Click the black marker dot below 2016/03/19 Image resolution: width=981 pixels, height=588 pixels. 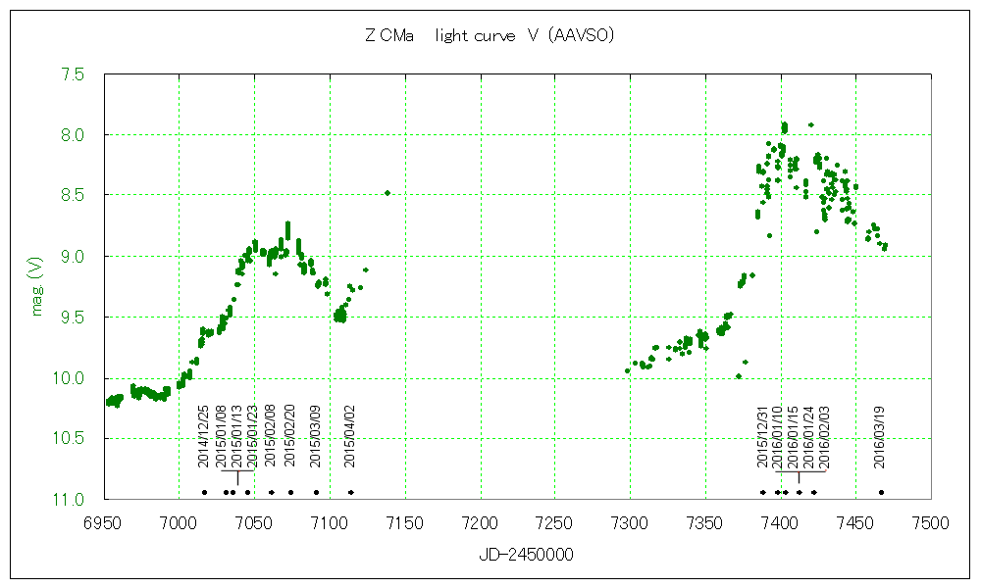(881, 492)
